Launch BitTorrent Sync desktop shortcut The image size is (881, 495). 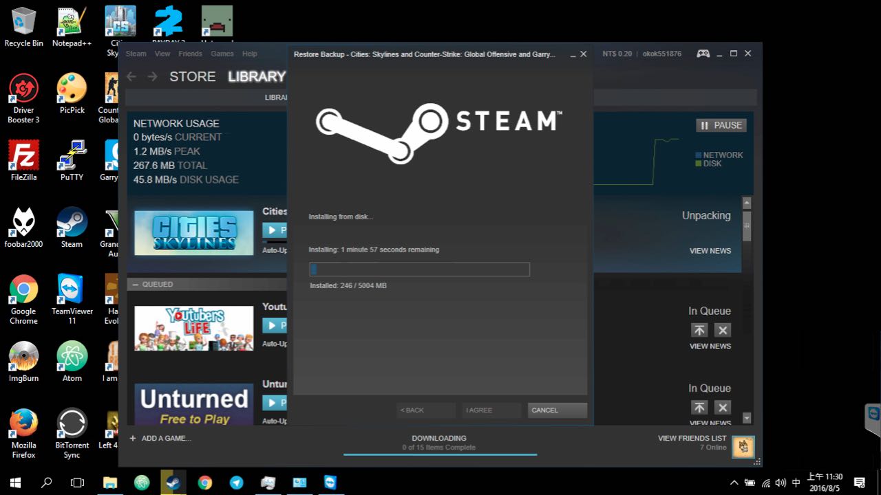[x=72, y=434]
